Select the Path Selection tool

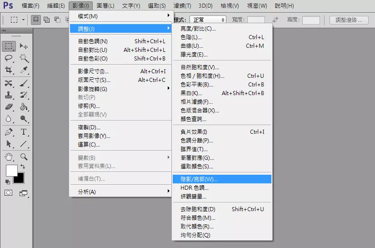pos(9,144)
